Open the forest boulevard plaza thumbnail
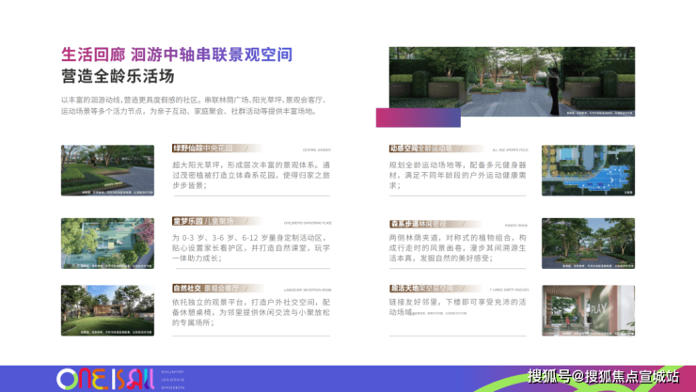Image resolution: width=696 pixels, height=392 pixels. click(588, 243)
